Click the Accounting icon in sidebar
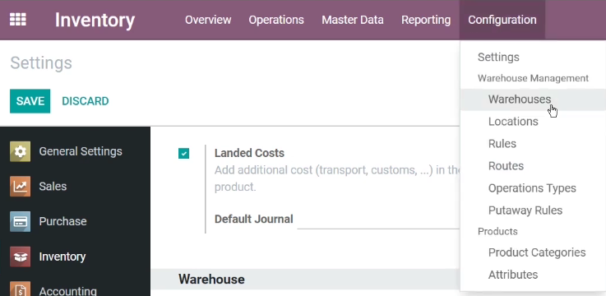This screenshot has height=296, width=606. coord(20,289)
